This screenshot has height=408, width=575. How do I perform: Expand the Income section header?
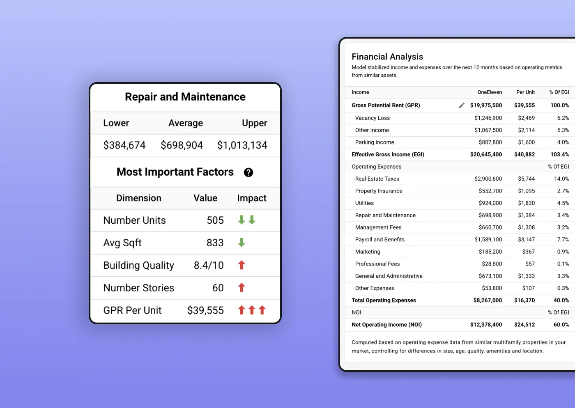click(360, 92)
